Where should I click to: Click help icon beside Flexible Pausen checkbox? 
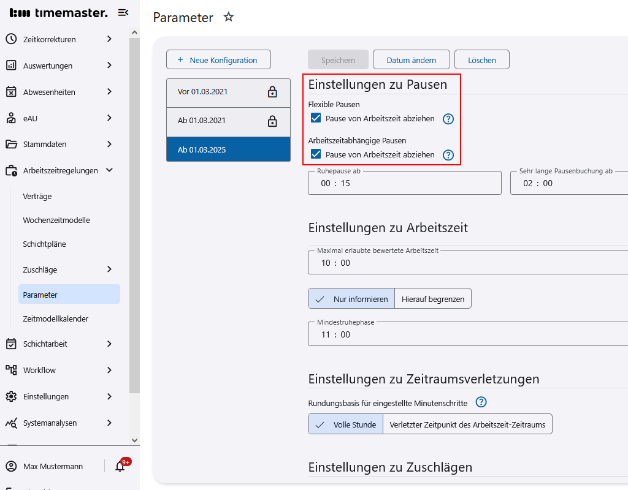pyautogui.click(x=448, y=119)
